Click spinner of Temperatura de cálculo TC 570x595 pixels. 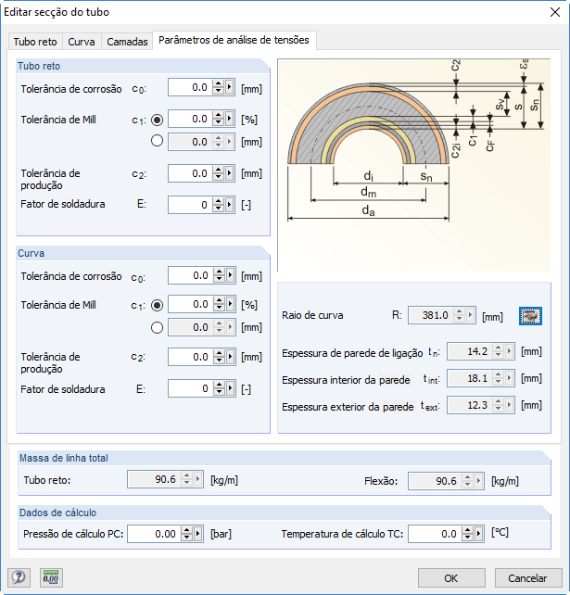pos(467,534)
